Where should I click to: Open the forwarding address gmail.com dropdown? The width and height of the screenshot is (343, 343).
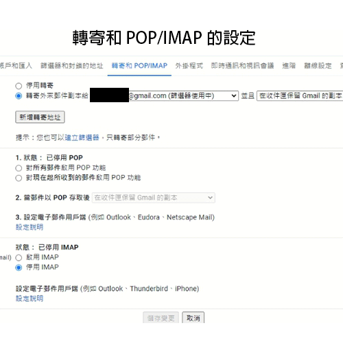pyautogui.click(x=183, y=95)
